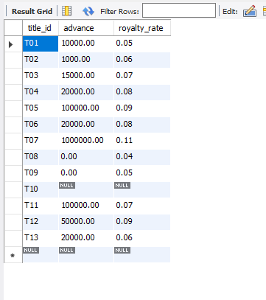
Task: Select the T05 title_id cell
Action: pyautogui.click(x=41, y=108)
